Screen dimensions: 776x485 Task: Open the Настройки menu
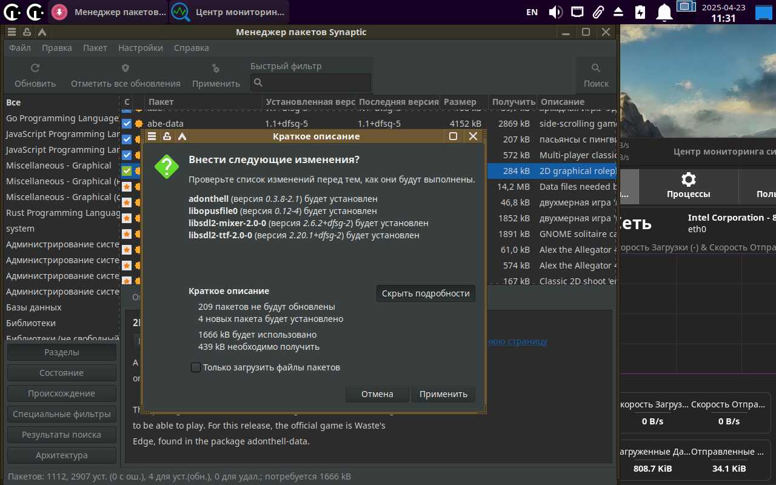(140, 48)
